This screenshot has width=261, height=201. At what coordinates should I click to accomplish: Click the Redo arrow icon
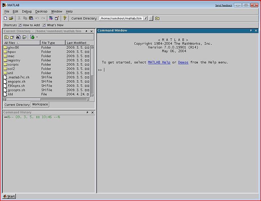pos(43,18)
